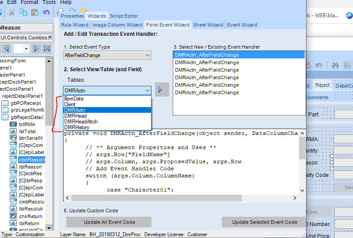Click the Paste clipboard icon
This screenshot has width=353, height=238.
pyautogui.click(x=35, y=12)
